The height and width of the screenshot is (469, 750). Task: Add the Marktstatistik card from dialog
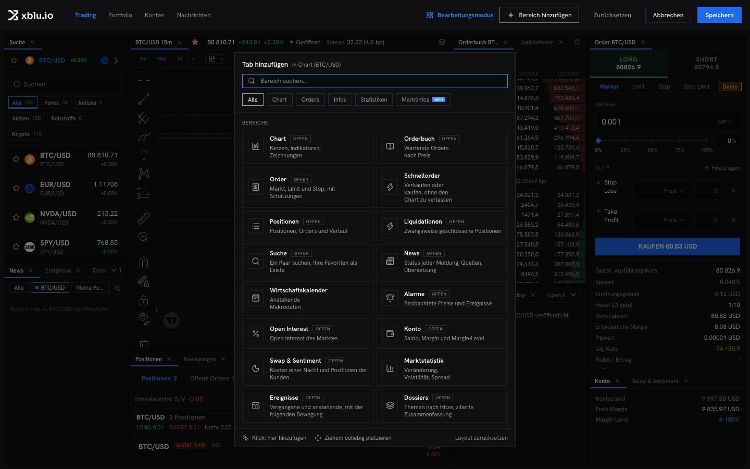[442, 369]
